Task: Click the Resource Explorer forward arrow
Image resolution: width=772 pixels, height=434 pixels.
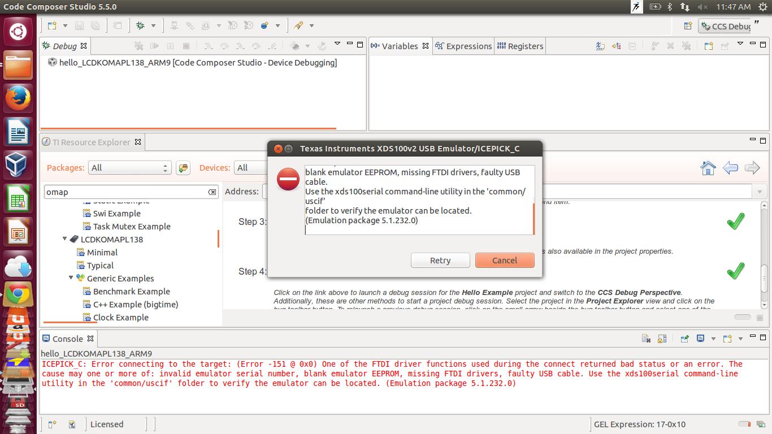Action: pyautogui.click(x=752, y=168)
